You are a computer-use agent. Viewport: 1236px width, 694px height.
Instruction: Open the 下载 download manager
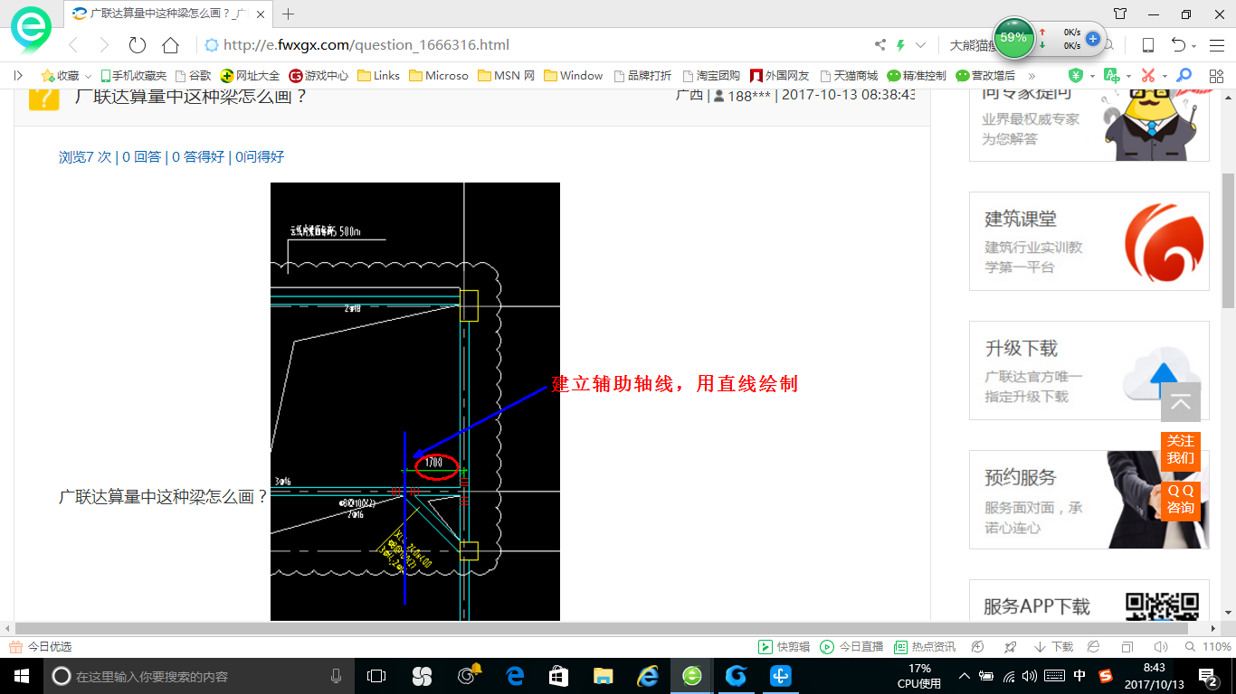[x=1053, y=647]
